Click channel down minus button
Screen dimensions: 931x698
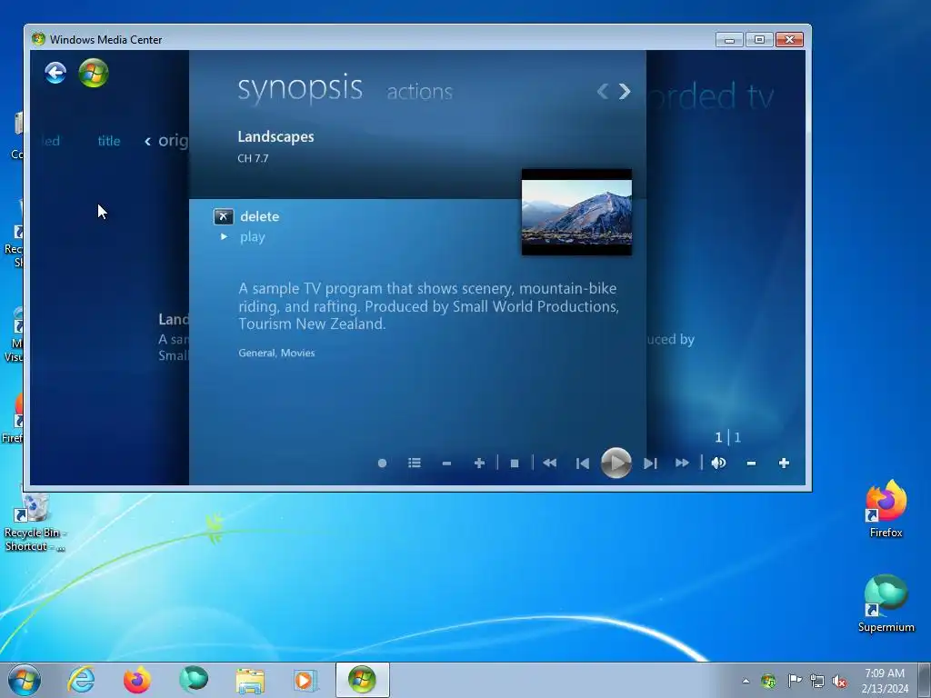tap(446, 464)
